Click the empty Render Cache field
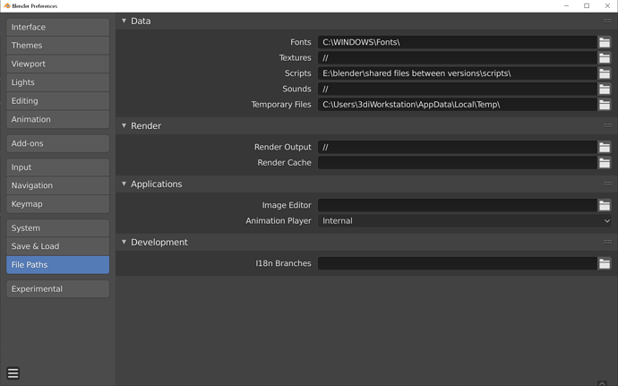Image resolution: width=618 pixels, height=386 pixels. point(457,162)
